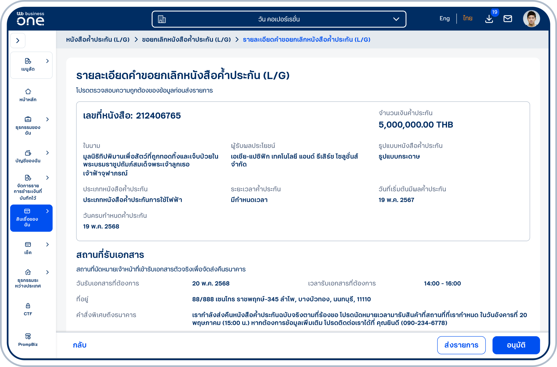Screen dimensions: 557x367
Task: Select the สินเชื่อของฉัน menu icon
Action: pyautogui.click(x=27, y=211)
